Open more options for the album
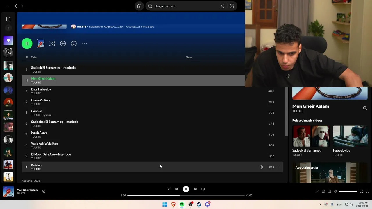 tap(85, 44)
